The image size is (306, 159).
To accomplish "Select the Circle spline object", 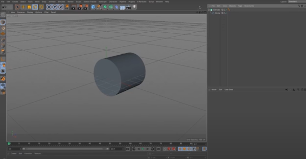I will coord(217,13).
